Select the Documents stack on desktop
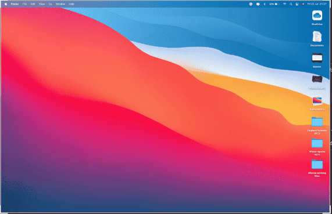 pos(317,39)
